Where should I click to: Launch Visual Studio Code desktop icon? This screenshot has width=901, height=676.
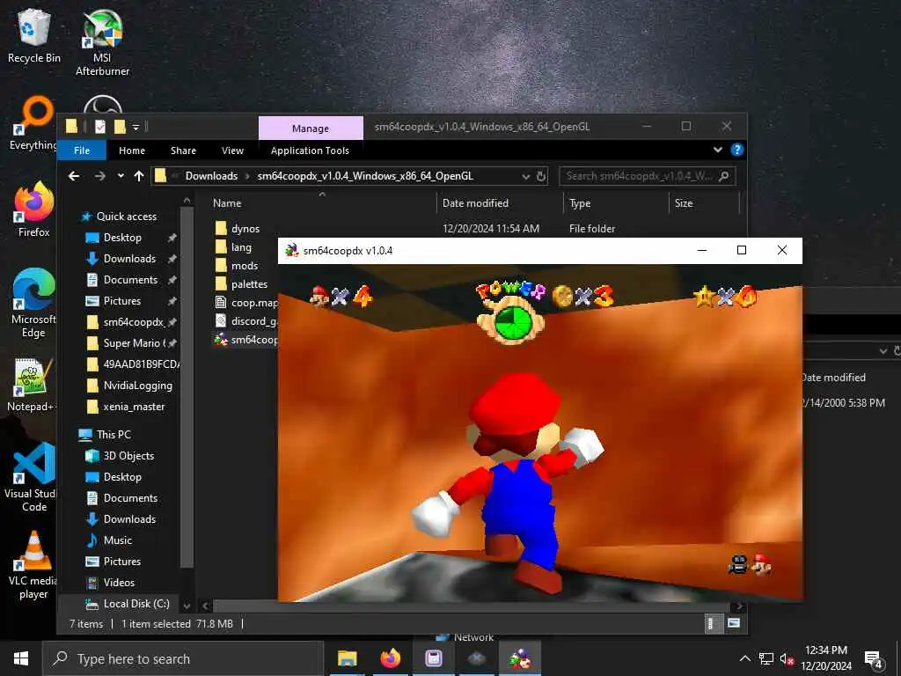[33, 477]
